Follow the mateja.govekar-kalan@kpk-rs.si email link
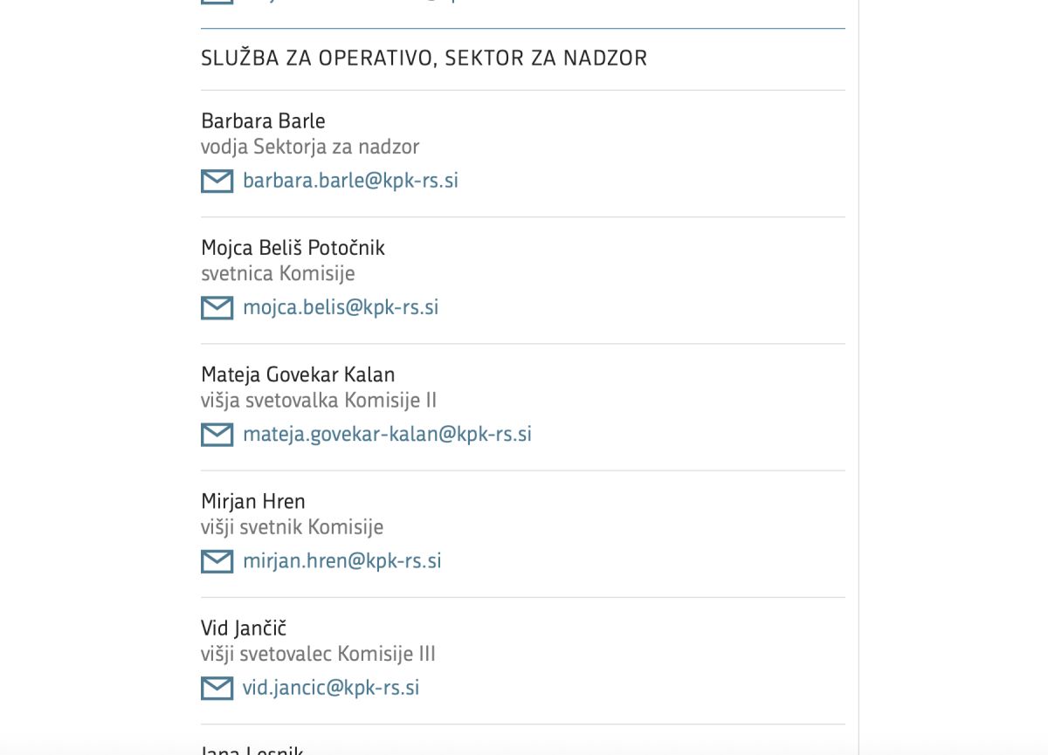The width and height of the screenshot is (1048, 755). 387,434
